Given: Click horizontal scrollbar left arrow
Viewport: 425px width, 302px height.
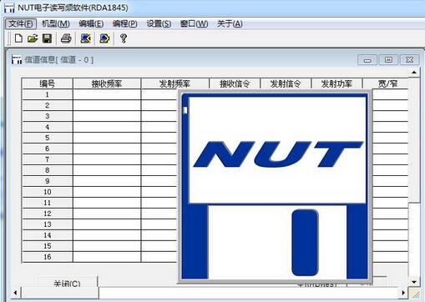Looking at the screenshot, I should (x=16, y=293).
